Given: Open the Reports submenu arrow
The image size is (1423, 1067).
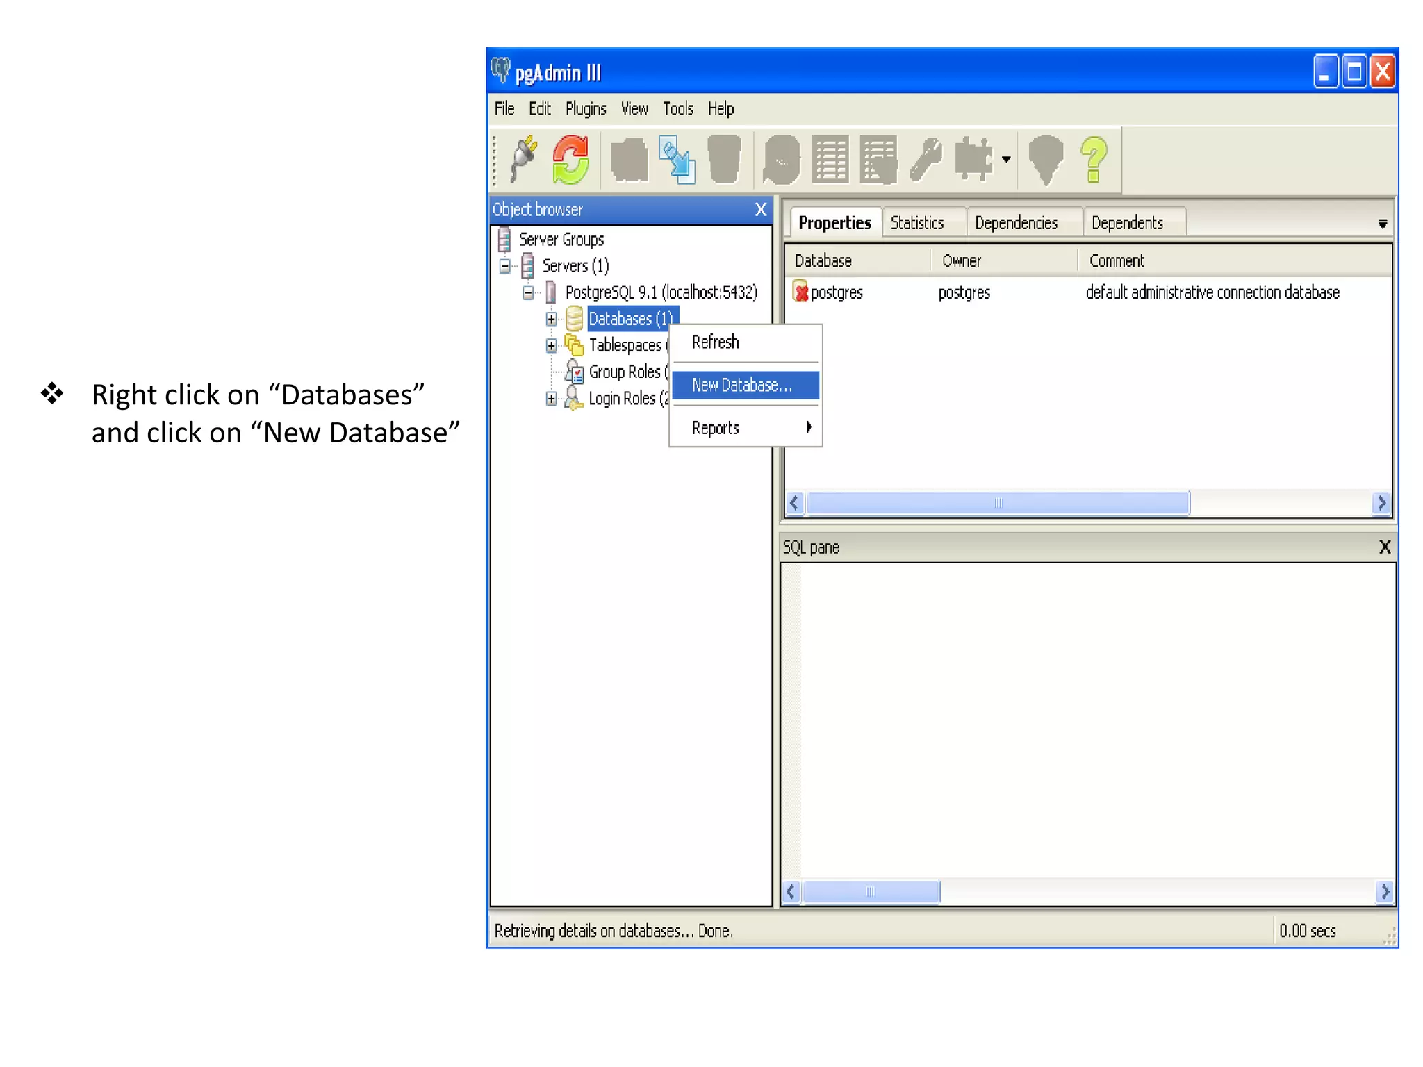Looking at the screenshot, I should (809, 427).
